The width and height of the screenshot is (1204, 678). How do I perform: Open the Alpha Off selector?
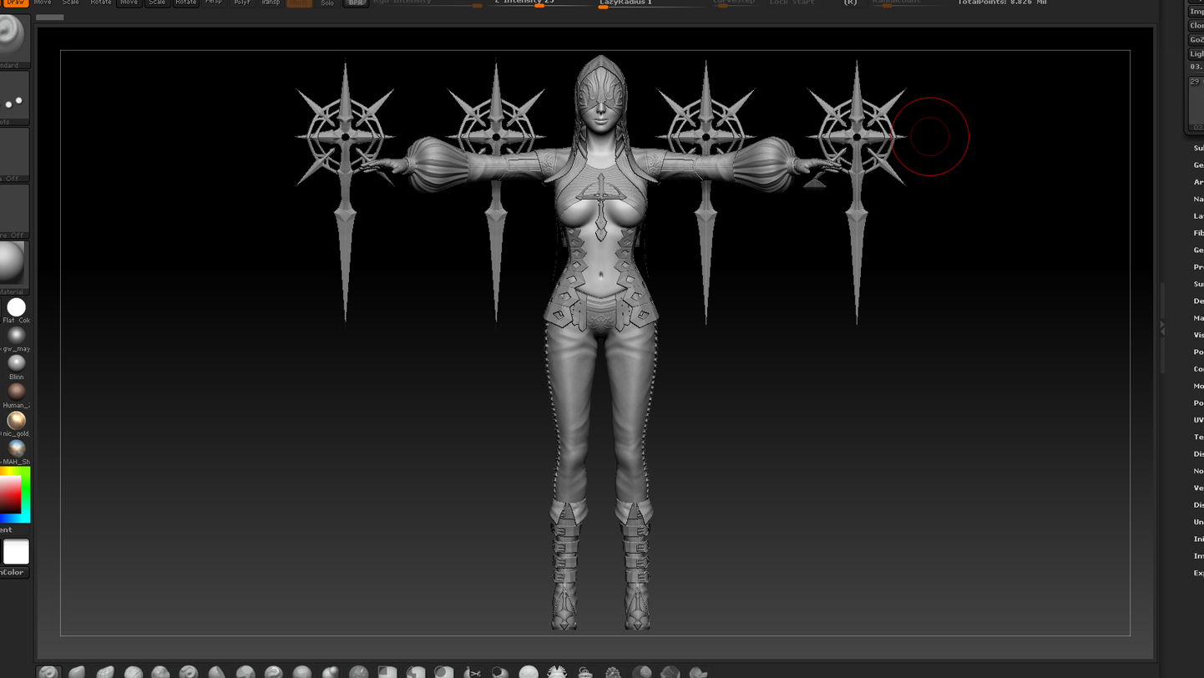coord(14,155)
